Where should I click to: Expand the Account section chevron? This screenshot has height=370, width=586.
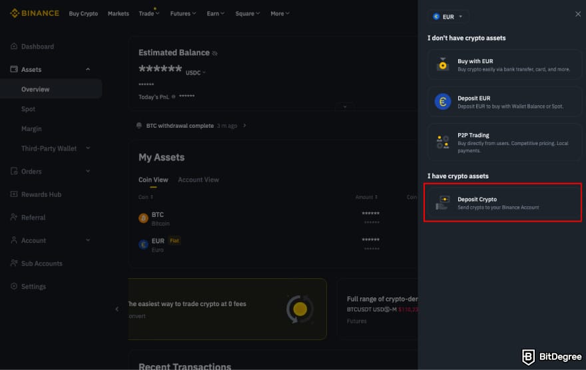pos(88,240)
